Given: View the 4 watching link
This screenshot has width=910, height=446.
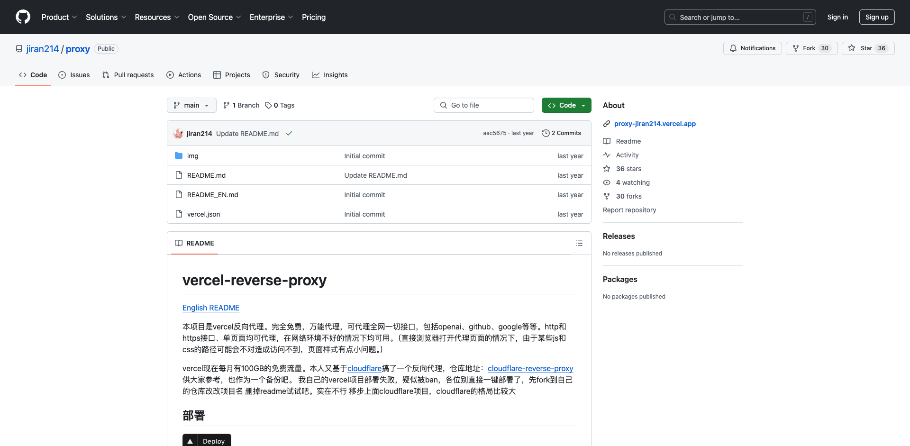Looking at the screenshot, I should [627, 182].
